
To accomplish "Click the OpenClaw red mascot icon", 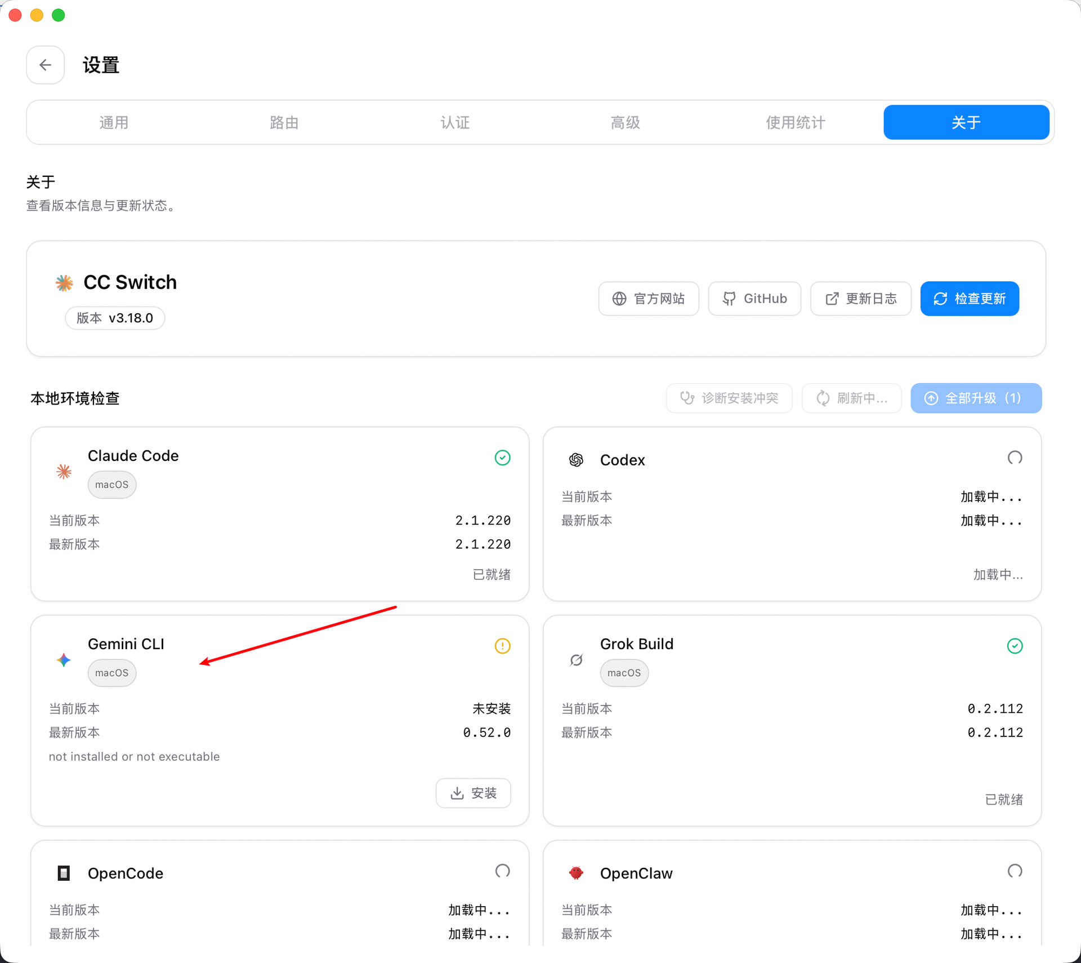I will coord(576,873).
